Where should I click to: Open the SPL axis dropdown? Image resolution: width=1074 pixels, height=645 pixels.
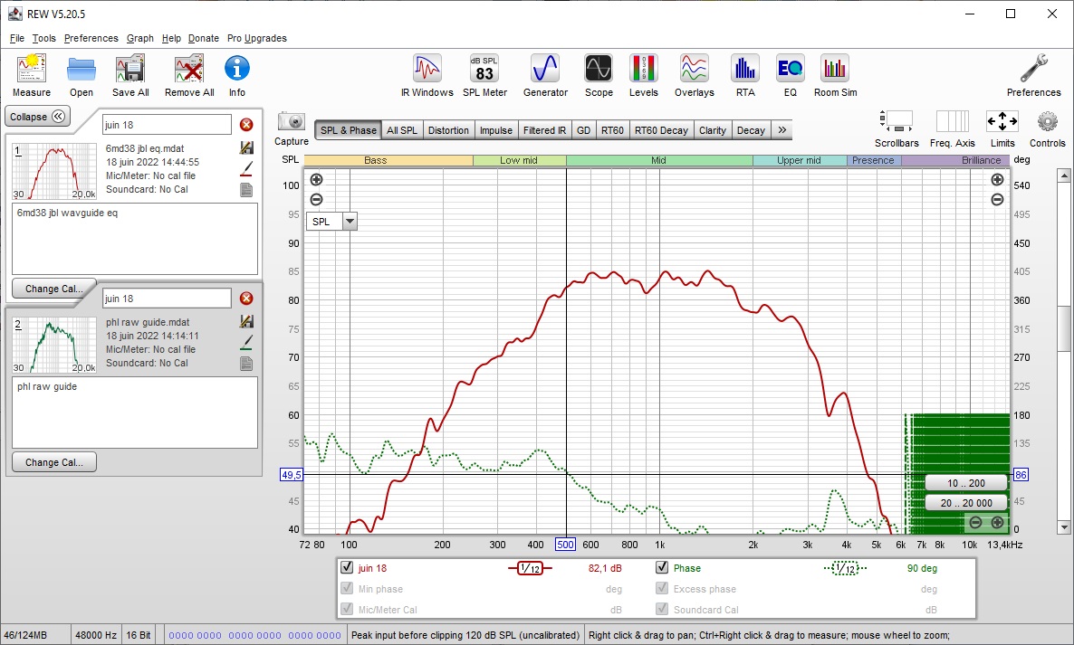(350, 221)
